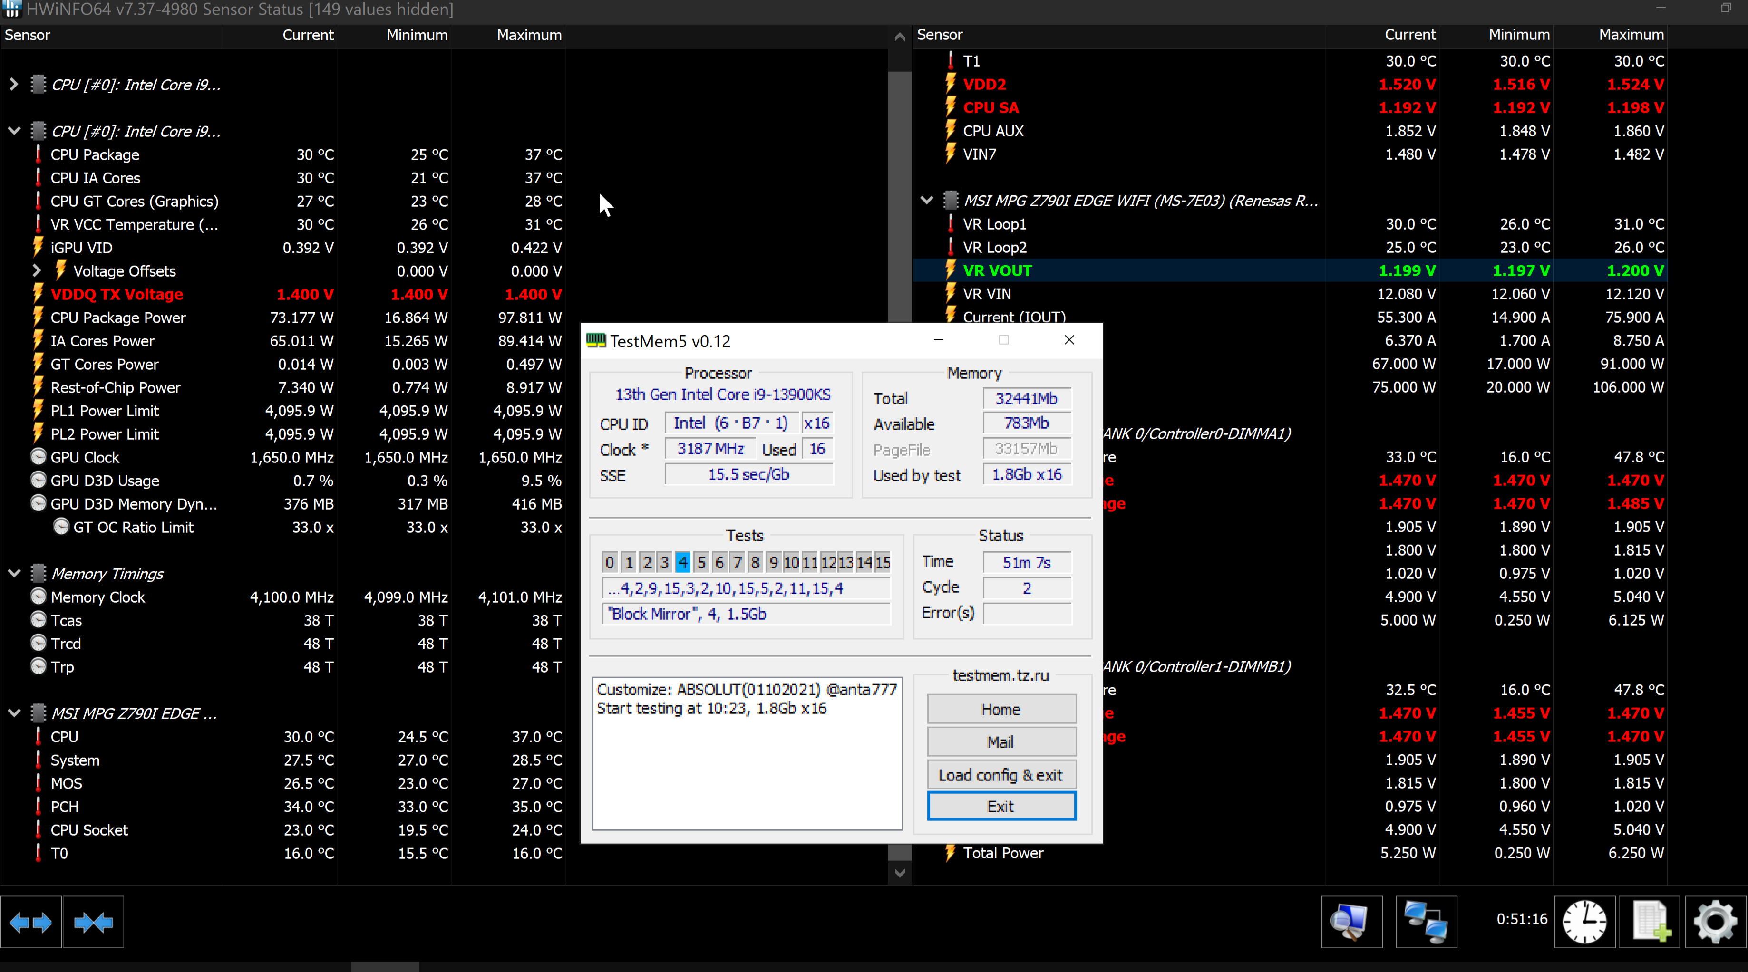Click the PCH thermometer icon
Screen dimensions: 1748x972
(x=38, y=806)
